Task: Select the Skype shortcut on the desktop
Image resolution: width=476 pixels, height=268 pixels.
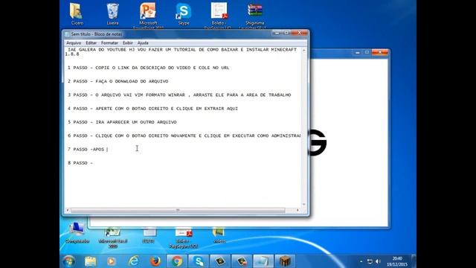Action: pyautogui.click(x=184, y=13)
